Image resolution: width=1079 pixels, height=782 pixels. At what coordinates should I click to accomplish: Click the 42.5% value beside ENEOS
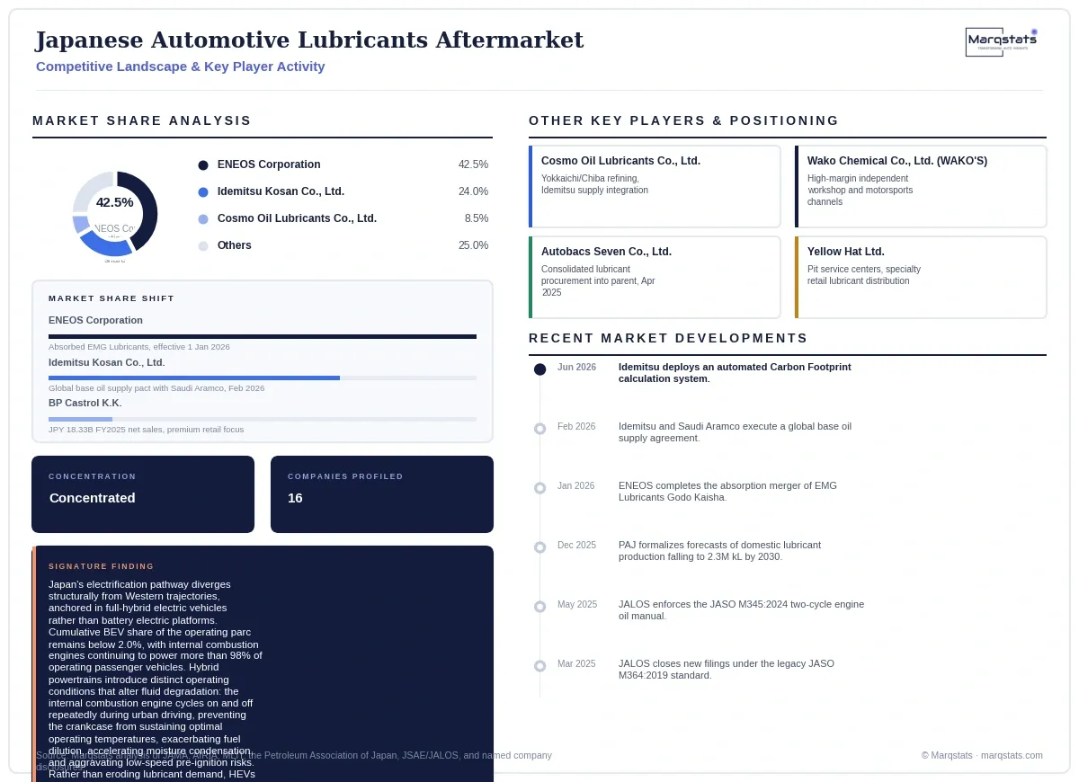point(473,164)
